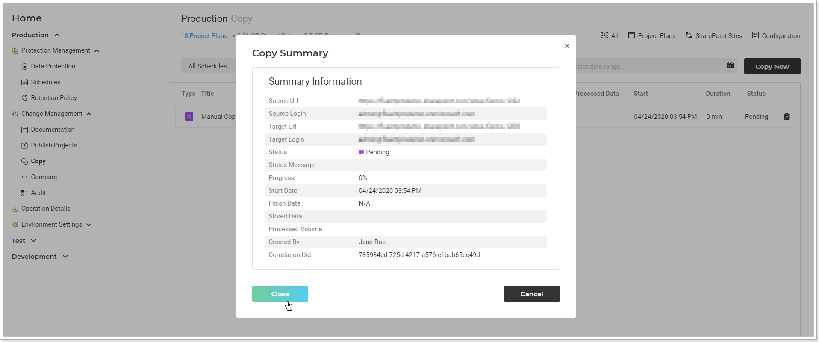Click the Configuration tab icon
This screenshot has width=819, height=342.
pos(755,35)
